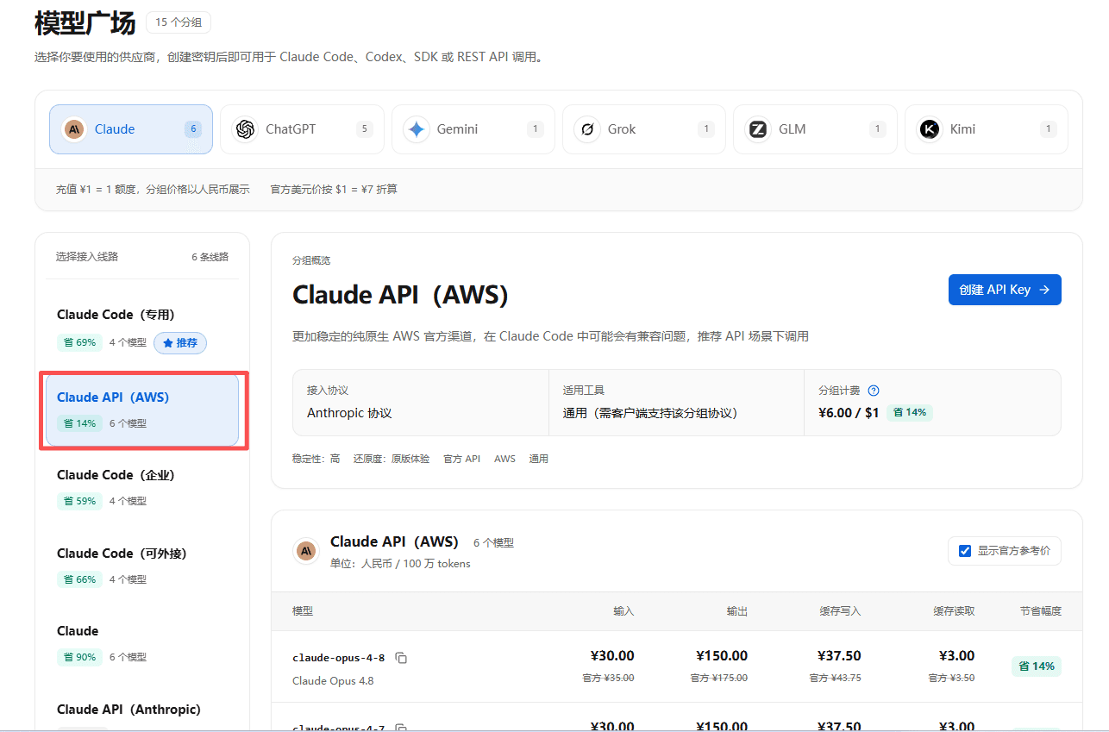1109x732 pixels.
Task: Click ¥30.00 input price for claude-opus-4-8
Action: 612,656
